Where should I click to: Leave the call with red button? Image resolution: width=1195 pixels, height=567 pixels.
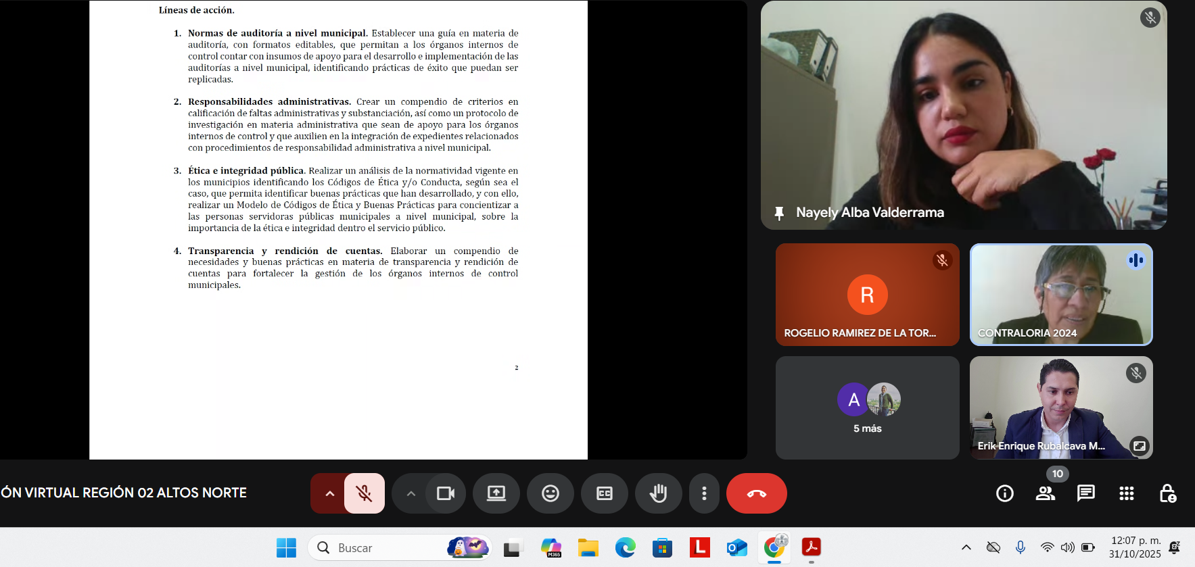756,493
